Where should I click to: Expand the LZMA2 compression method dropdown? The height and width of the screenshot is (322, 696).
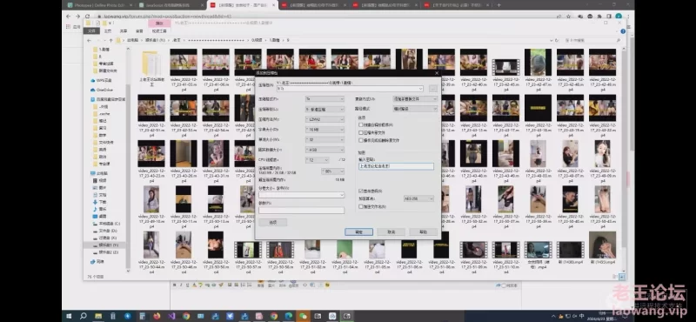pos(325,119)
